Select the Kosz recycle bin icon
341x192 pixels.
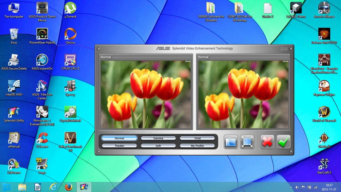[x=14, y=36]
